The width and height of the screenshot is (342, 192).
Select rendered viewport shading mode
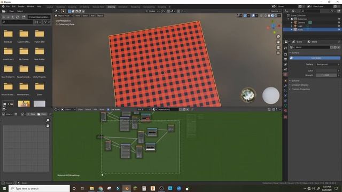276,15
